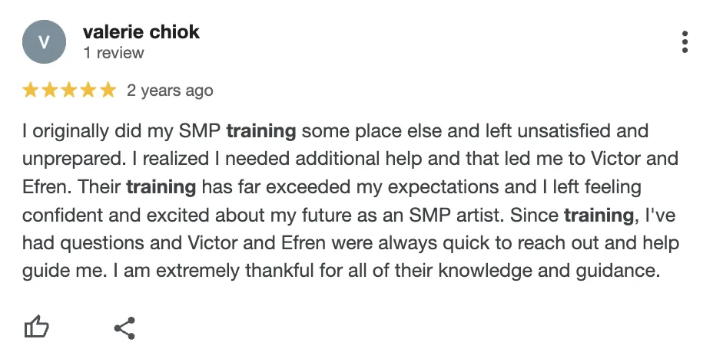Image resolution: width=713 pixels, height=362 pixels.
Task: Open the three-dot more options menu
Action: 685,42
